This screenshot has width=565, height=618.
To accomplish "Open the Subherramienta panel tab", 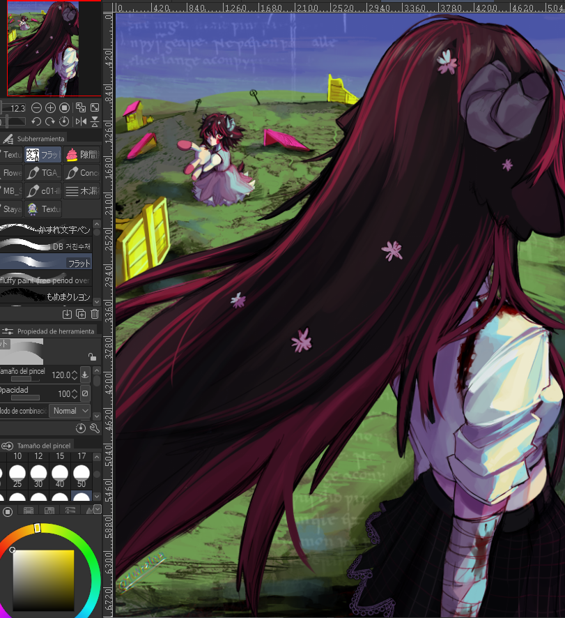I will pyautogui.click(x=34, y=139).
